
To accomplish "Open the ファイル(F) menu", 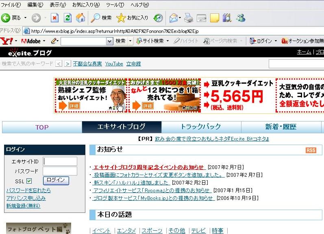I will [11, 4].
